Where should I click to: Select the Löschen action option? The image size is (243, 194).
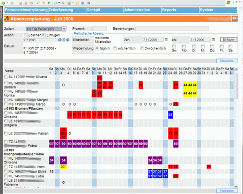pyautogui.click(x=25, y=35)
